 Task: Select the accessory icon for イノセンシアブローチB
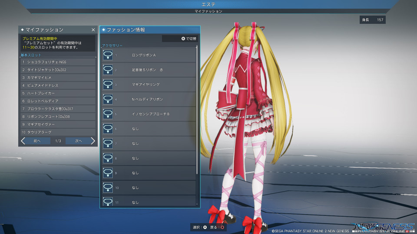[x=108, y=114]
